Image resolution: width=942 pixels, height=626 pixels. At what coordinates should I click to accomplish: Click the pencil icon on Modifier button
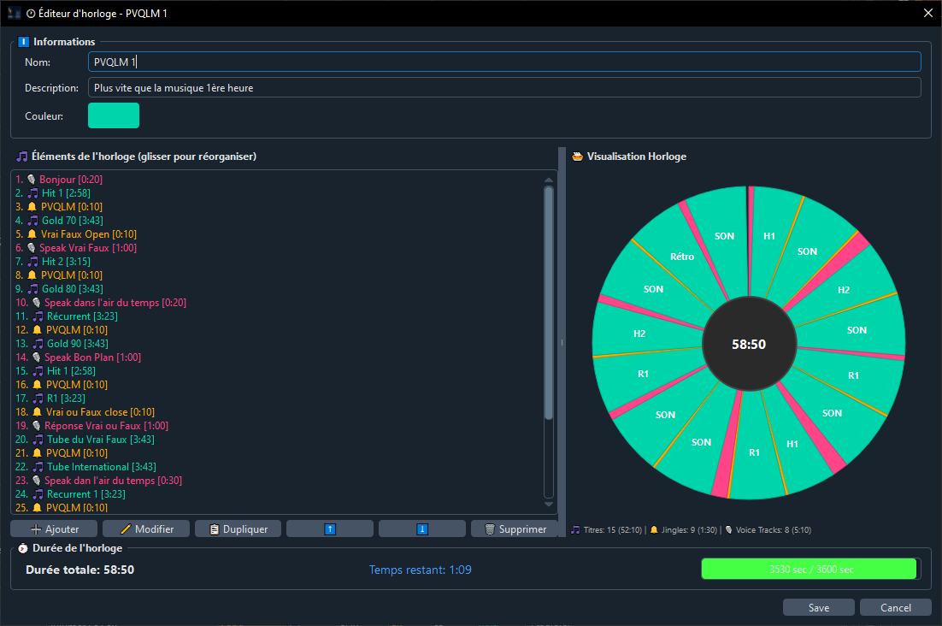[x=125, y=528]
